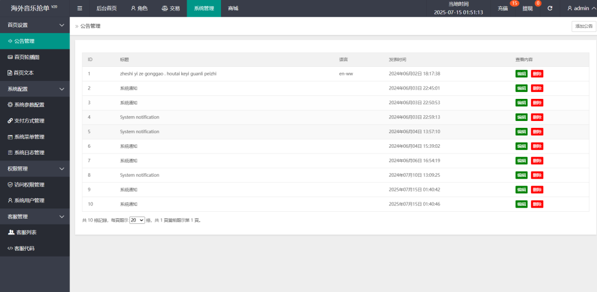The height and width of the screenshot is (292, 597).
Task: Click the 系统日志管理 clipboard icon
Action: [10, 152]
